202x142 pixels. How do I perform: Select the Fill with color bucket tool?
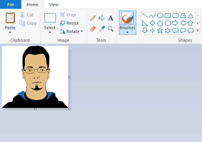point(102,18)
